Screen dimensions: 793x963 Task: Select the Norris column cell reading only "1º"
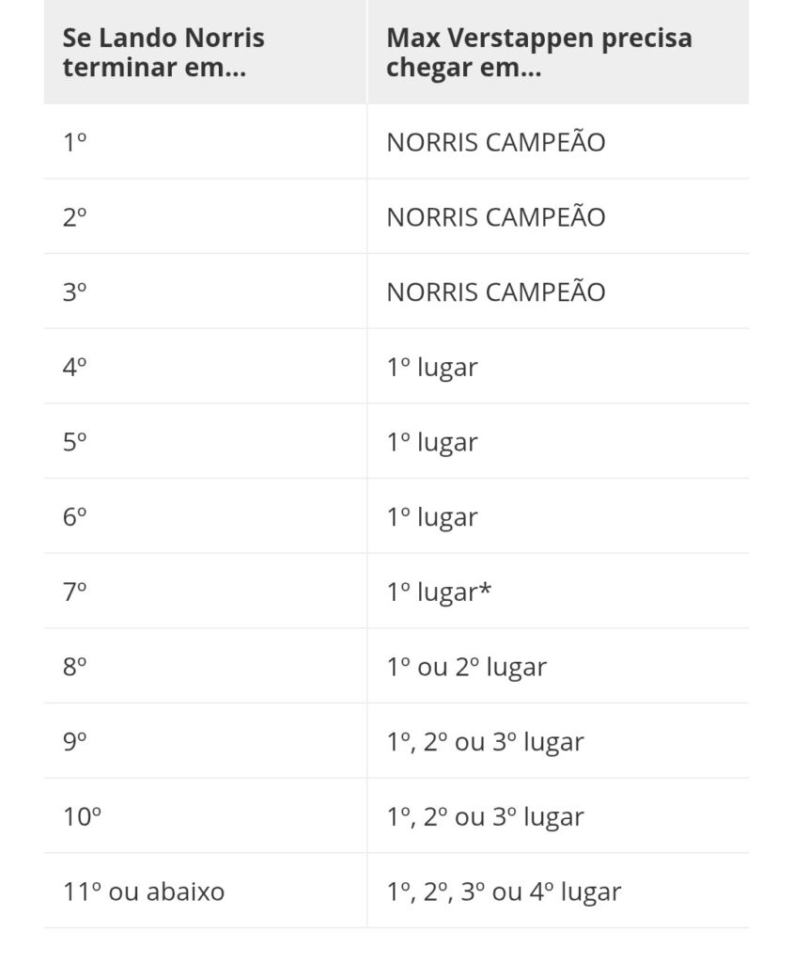(75, 142)
